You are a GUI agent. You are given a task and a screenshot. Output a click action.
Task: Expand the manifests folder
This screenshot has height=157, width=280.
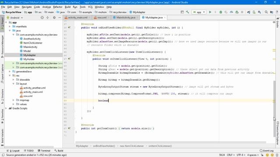pos(10,26)
